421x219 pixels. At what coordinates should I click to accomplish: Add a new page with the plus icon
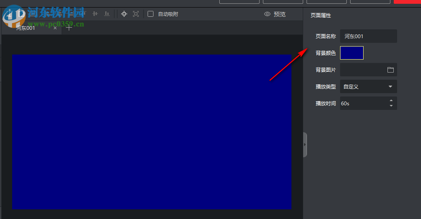pos(69,28)
